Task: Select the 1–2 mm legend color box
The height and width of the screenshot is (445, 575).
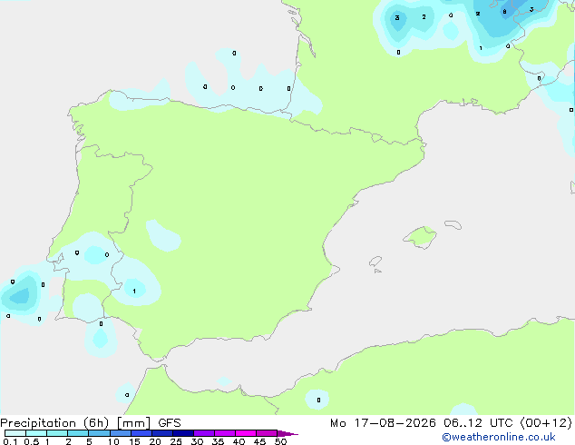Action: click(57, 433)
